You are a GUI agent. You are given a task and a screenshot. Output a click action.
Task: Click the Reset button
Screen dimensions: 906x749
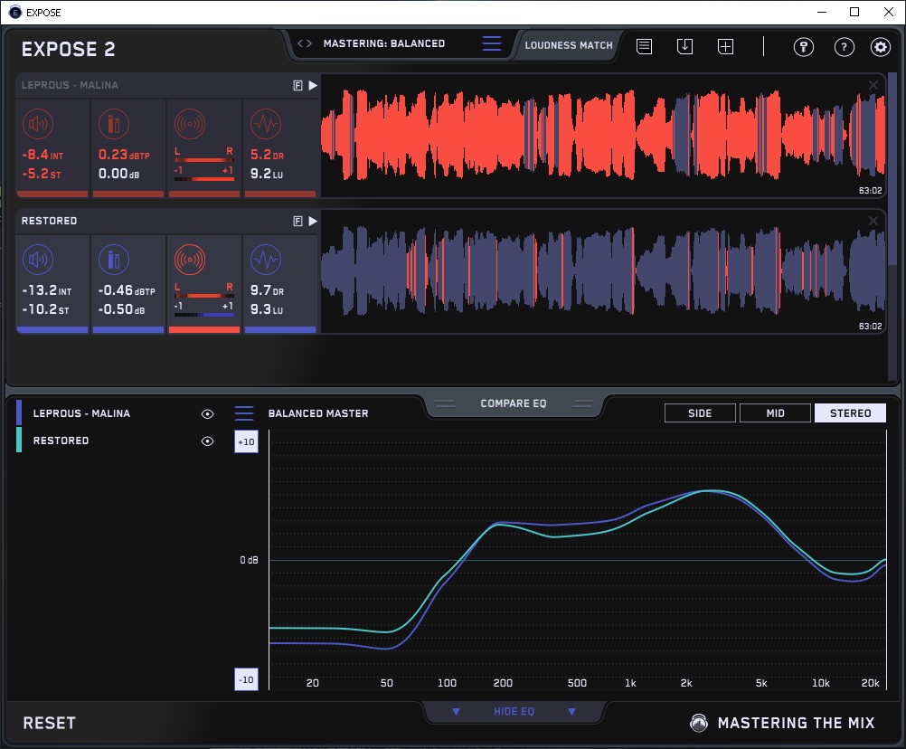point(50,723)
